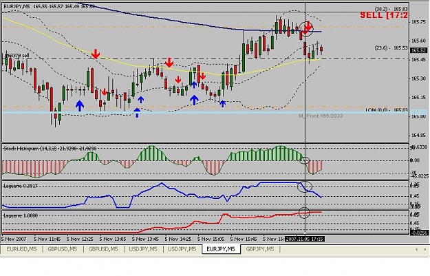Click the Laguerre 0.3917 indicator label
This screenshot has height=276, width=430.
click(x=20, y=186)
